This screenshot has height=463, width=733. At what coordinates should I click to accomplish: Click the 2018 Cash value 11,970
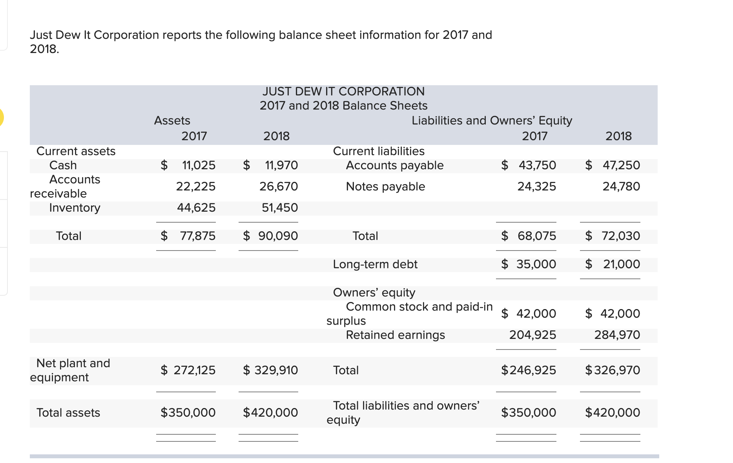[x=281, y=165]
